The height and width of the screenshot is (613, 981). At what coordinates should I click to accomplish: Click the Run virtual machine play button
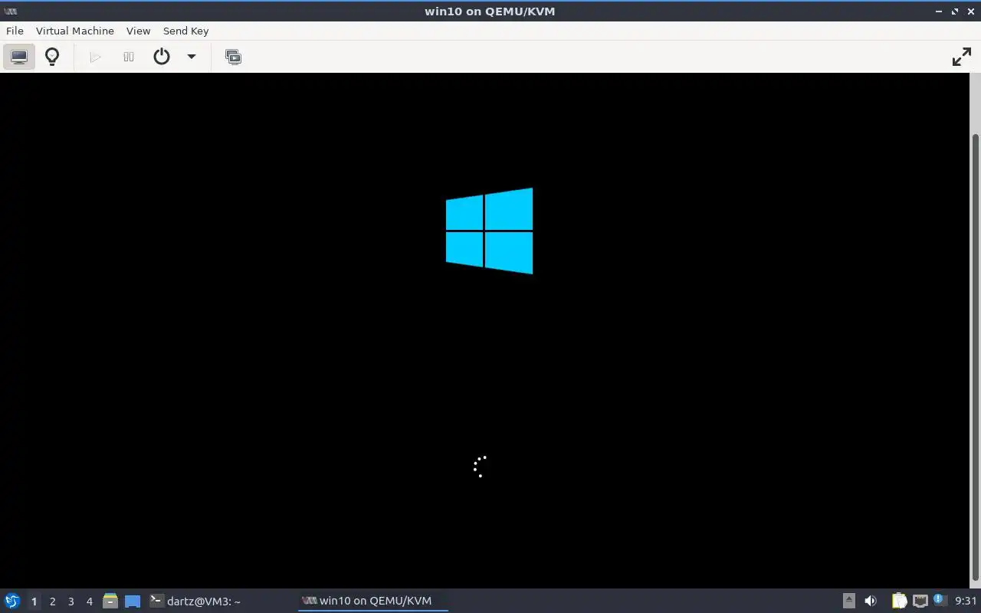click(x=95, y=57)
